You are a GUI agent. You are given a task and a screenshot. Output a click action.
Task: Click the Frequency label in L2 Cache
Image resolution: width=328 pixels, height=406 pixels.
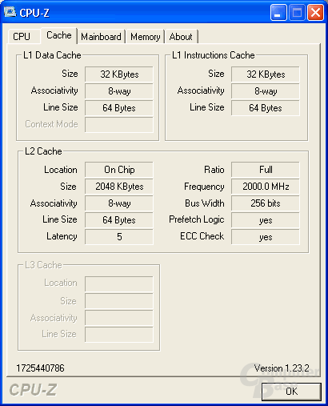204,187
